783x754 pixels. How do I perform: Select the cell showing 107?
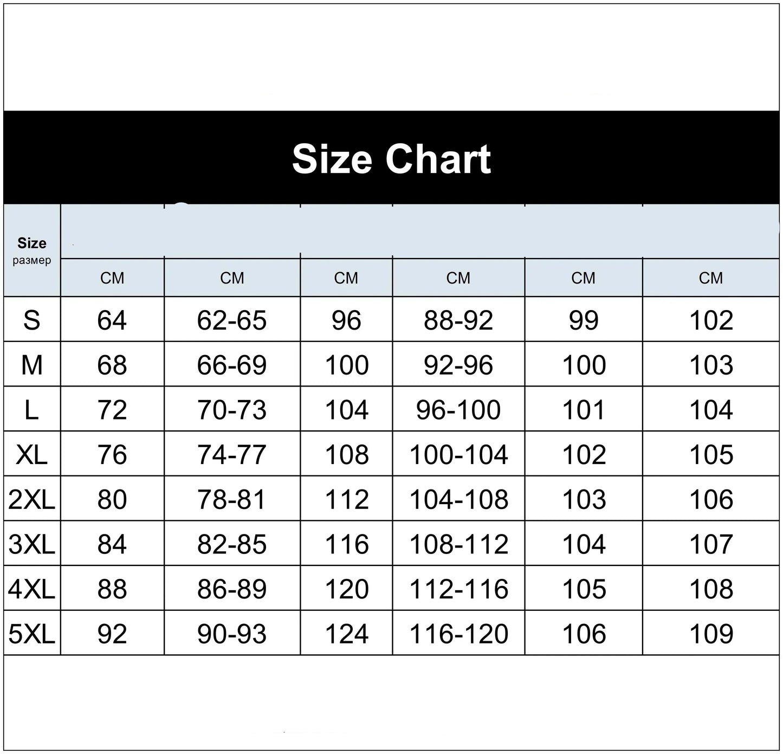[x=711, y=544]
